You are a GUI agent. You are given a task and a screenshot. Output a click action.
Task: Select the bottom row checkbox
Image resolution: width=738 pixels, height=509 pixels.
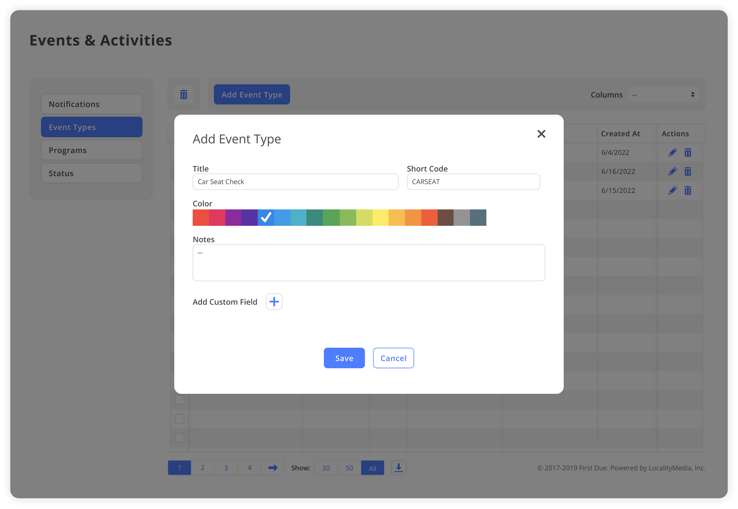[x=179, y=438]
